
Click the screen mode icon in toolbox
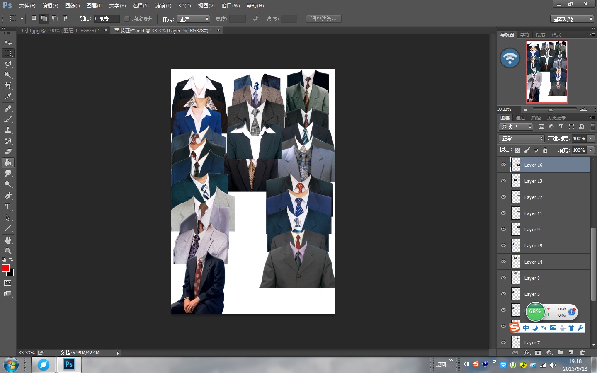click(x=8, y=294)
